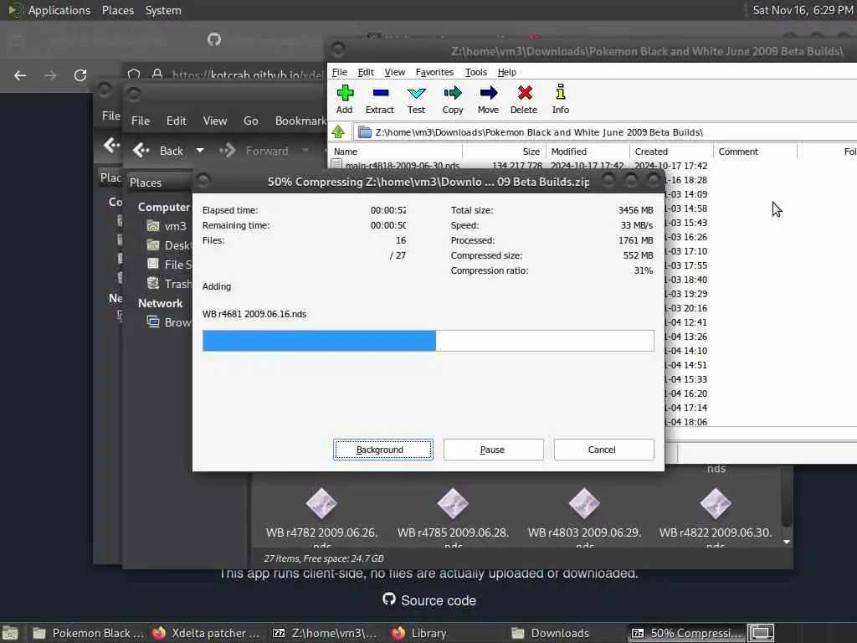Click the Source code link
857x643 pixels.
pyautogui.click(x=429, y=600)
